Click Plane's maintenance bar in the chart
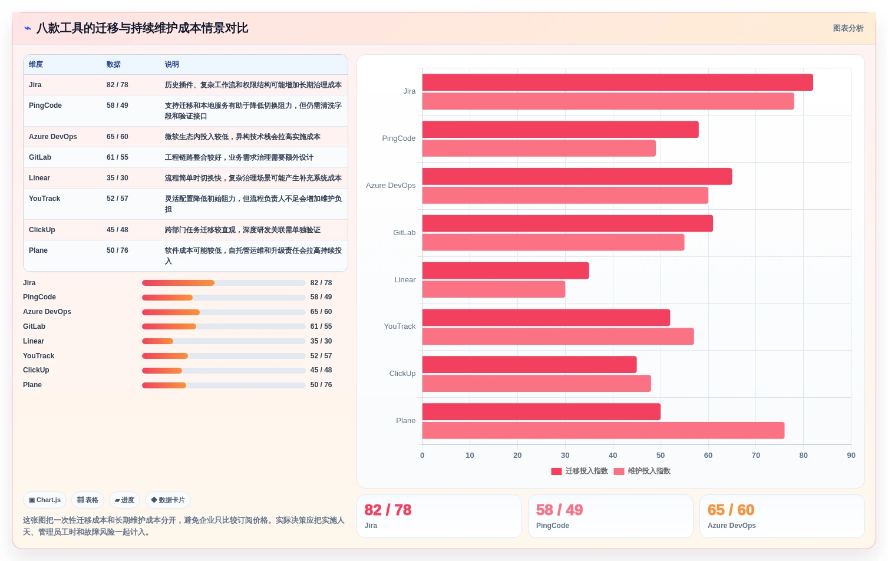Screen dimensions: 888x561 [x=603, y=431]
